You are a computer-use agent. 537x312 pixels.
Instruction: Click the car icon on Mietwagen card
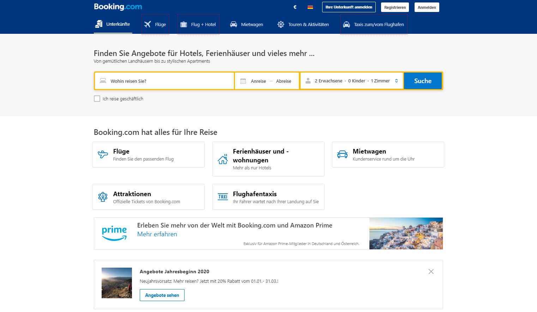coord(342,154)
